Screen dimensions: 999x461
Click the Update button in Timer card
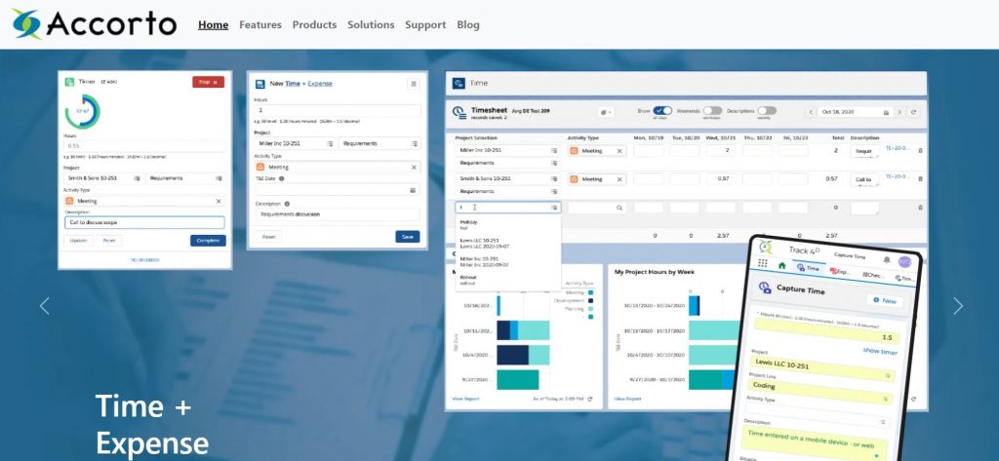[78, 241]
